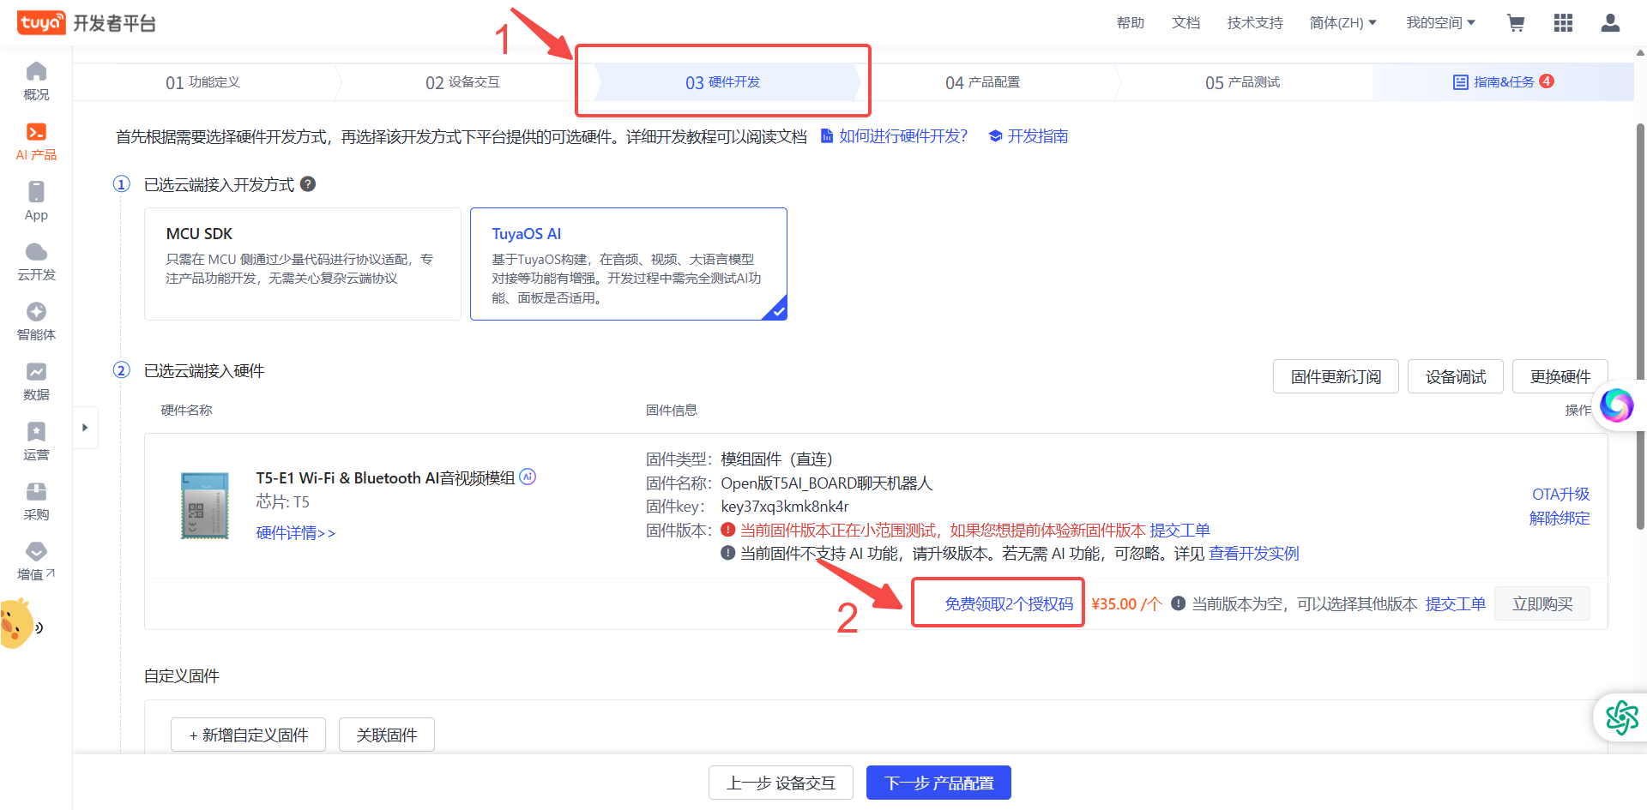Click the red warning icon by 固件版本
Screen dimensions: 1647x810
(728, 530)
